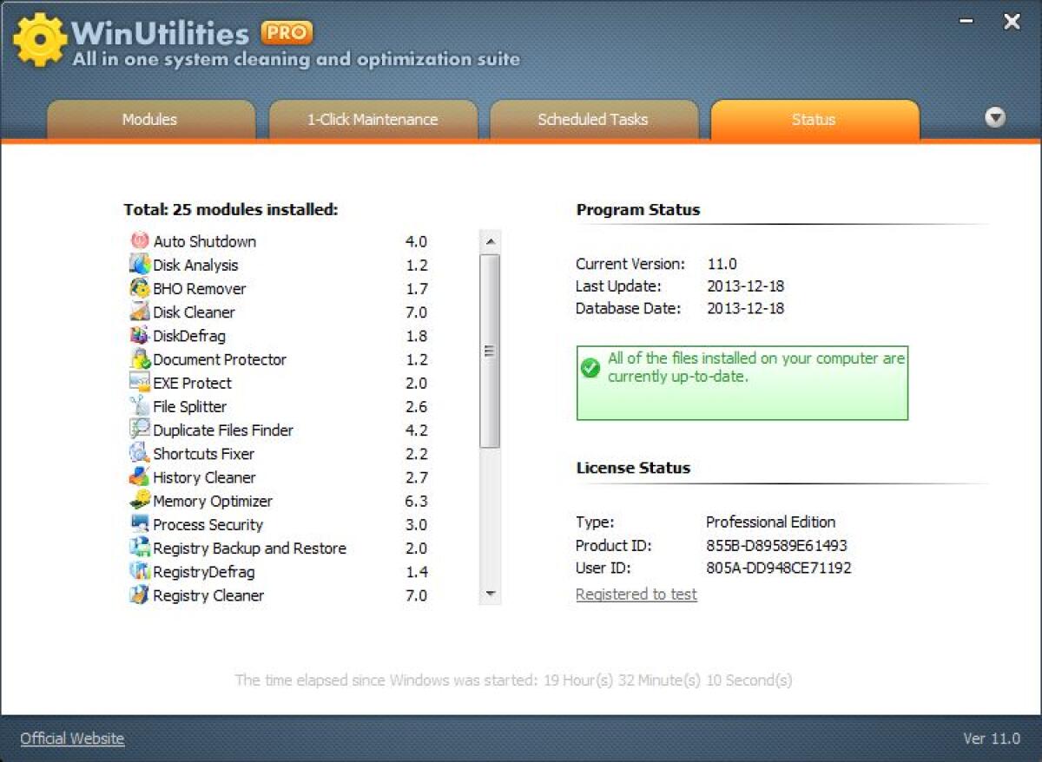The image size is (1042, 762).
Task: Visit the Official Website link
Action: click(x=72, y=739)
